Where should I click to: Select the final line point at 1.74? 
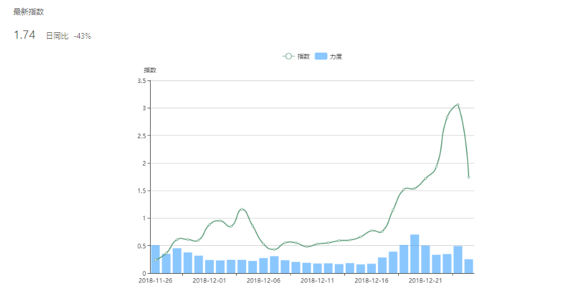[x=468, y=177]
